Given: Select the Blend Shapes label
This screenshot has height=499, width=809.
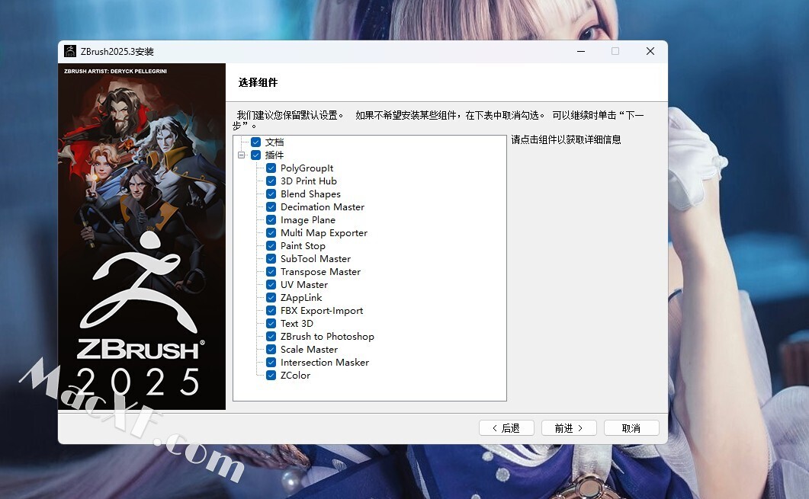Looking at the screenshot, I should tap(310, 194).
